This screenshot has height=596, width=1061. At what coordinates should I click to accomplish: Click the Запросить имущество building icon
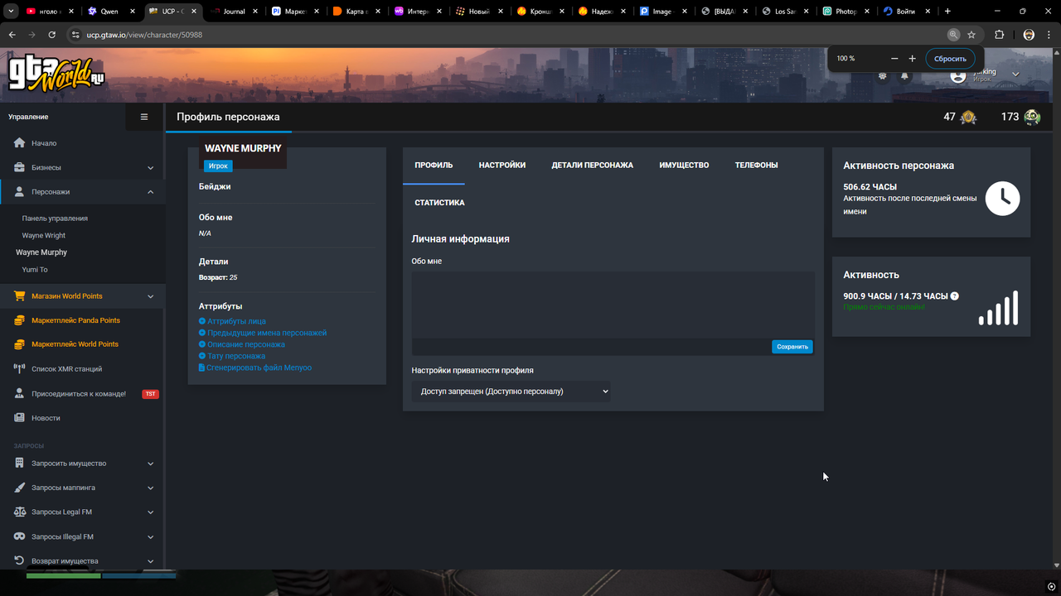pos(20,464)
